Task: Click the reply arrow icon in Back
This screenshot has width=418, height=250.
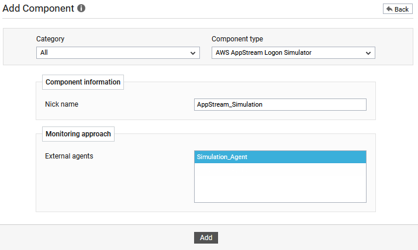Action: tap(389, 9)
